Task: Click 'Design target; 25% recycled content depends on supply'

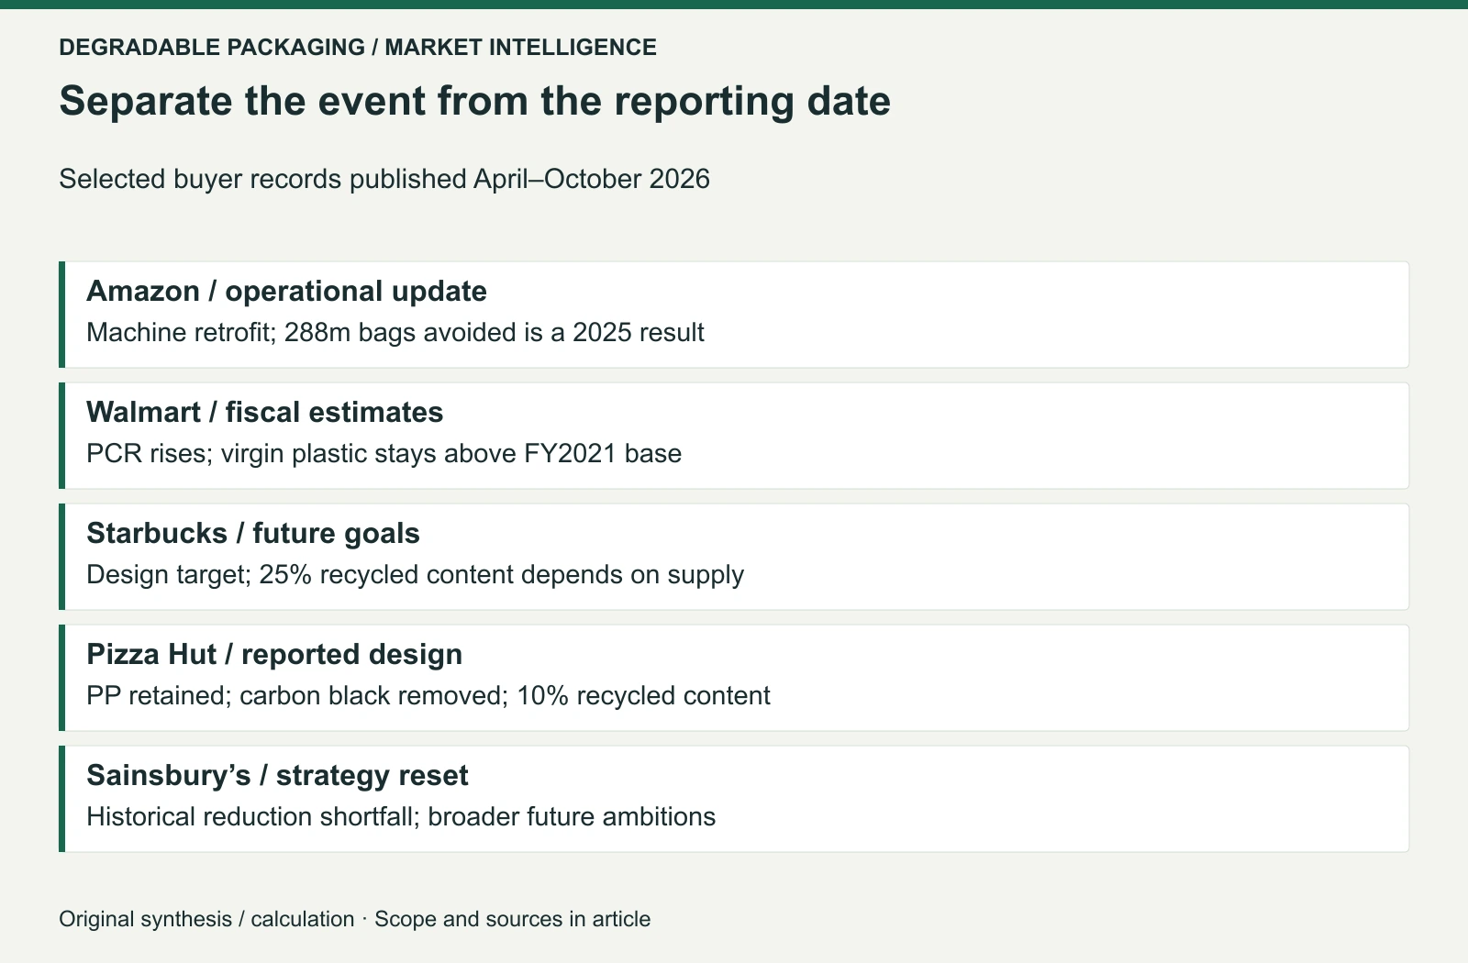Action: coord(415,574)
